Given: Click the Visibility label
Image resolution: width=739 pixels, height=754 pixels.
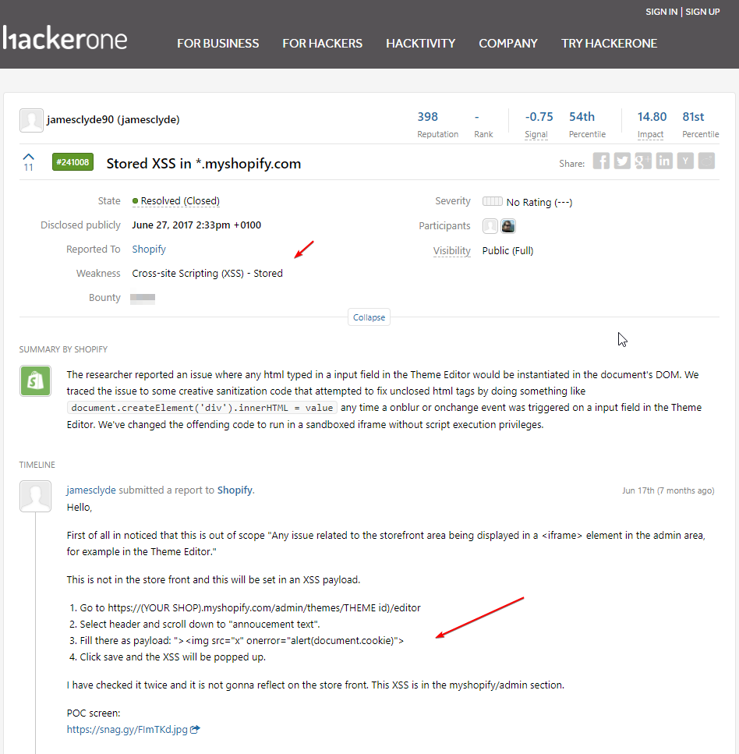Looking at the screenshot, I should [452, 250].
